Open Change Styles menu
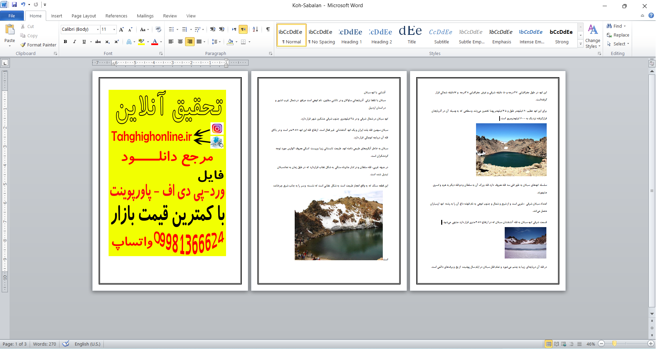This screenshot has height=349, width=657. [593, 36]
